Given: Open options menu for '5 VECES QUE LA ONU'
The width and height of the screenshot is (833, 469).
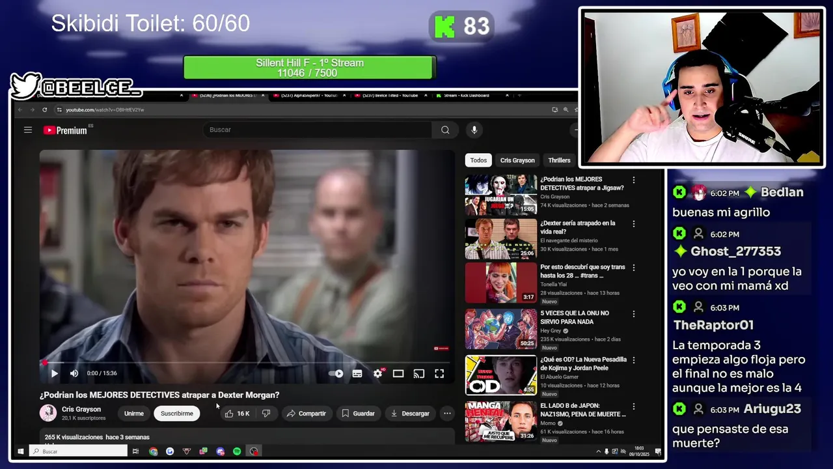Looking at the screenshot, I should [x=634, y=313].
